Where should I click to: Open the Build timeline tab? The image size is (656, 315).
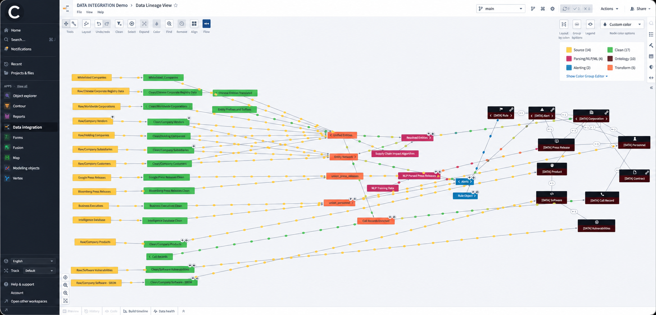(136, 311)
